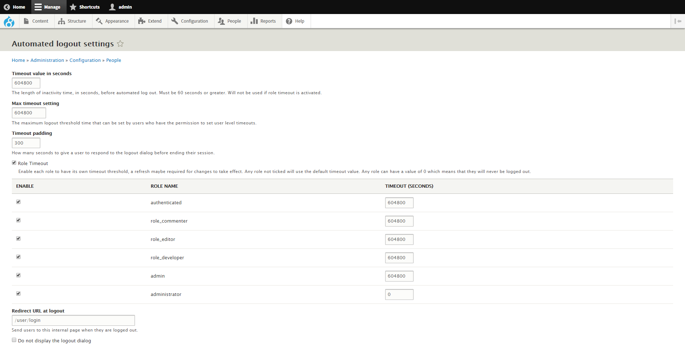
Task: Click the Configuration breadcrumb link
Action: [x=85, y=60]
